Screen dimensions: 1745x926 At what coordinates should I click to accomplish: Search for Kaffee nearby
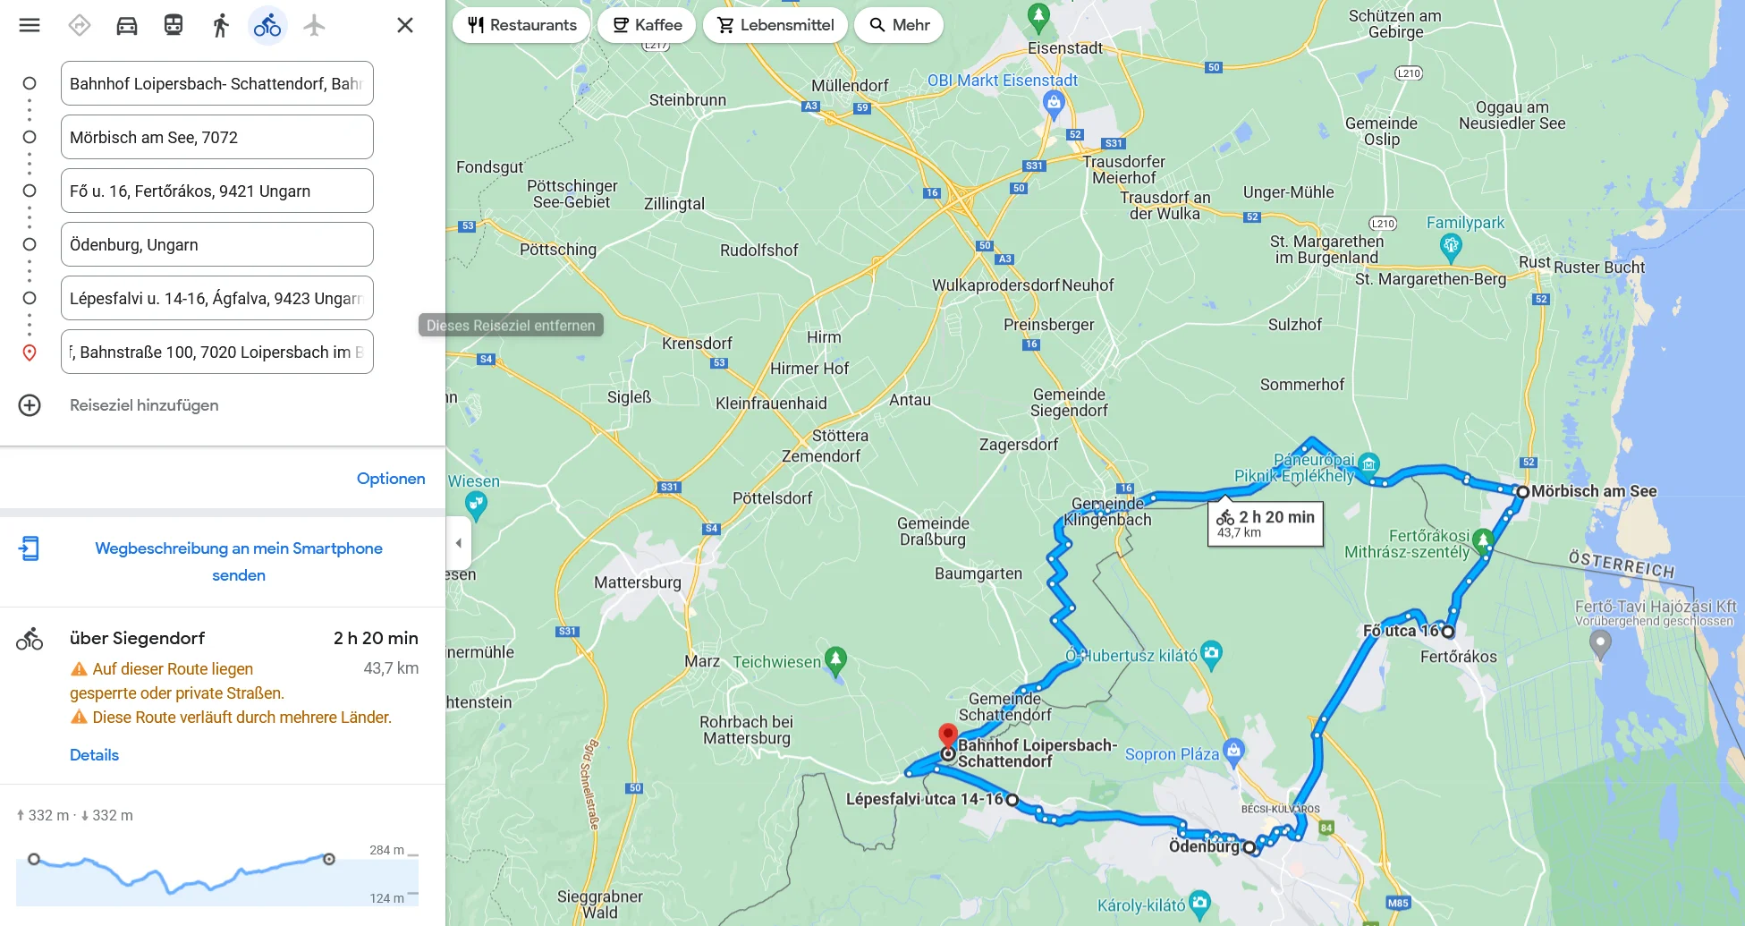pos(647,25)
